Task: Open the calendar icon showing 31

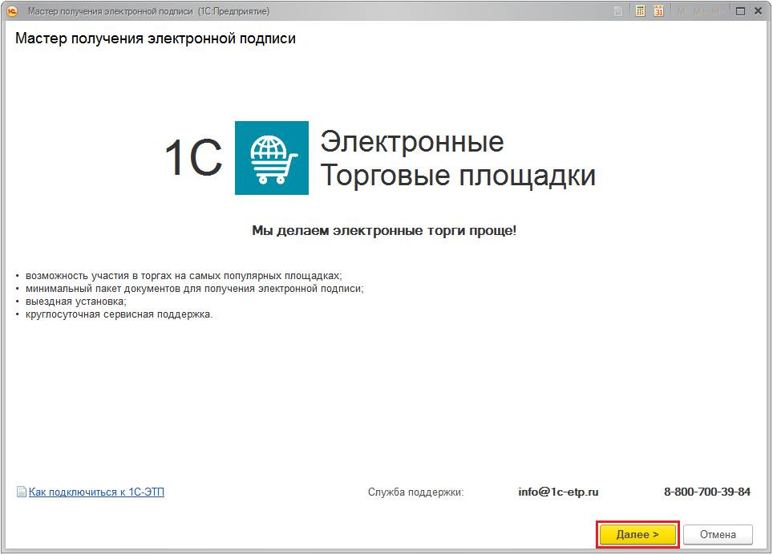Action: (658, 11)
